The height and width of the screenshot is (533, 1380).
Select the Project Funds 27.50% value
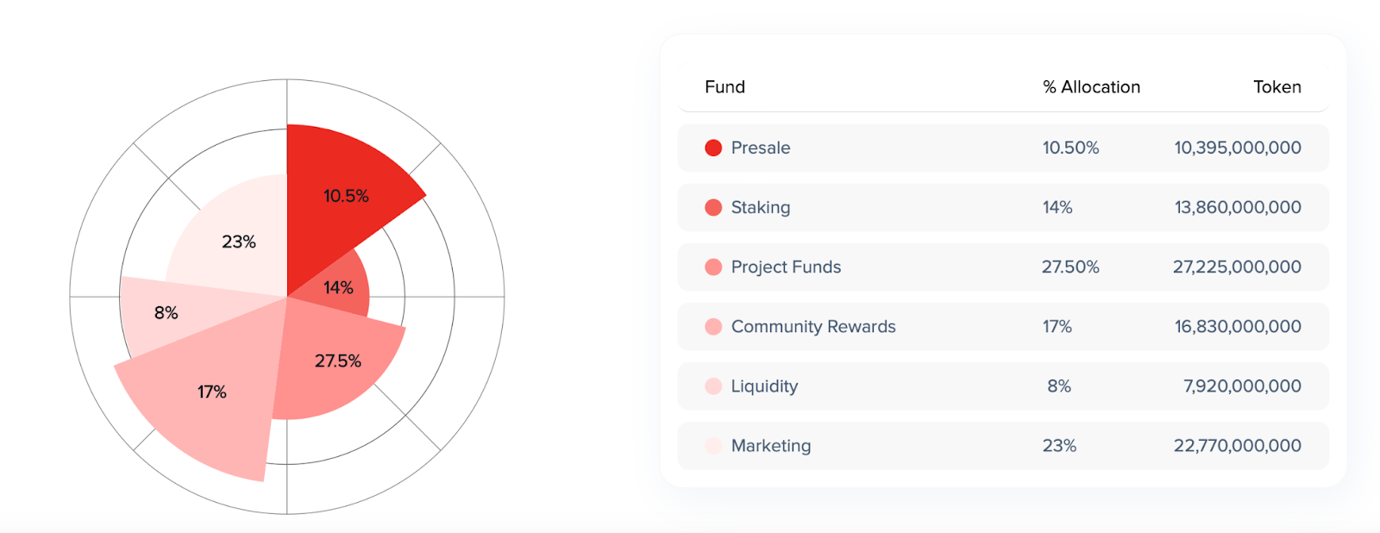tap(1070, 266)
